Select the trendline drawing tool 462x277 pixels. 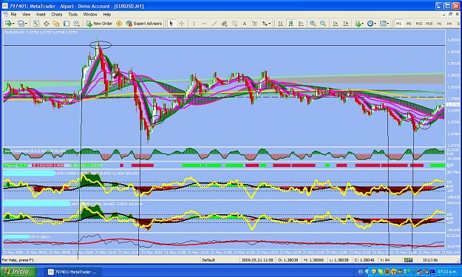(x=214, y=24)
